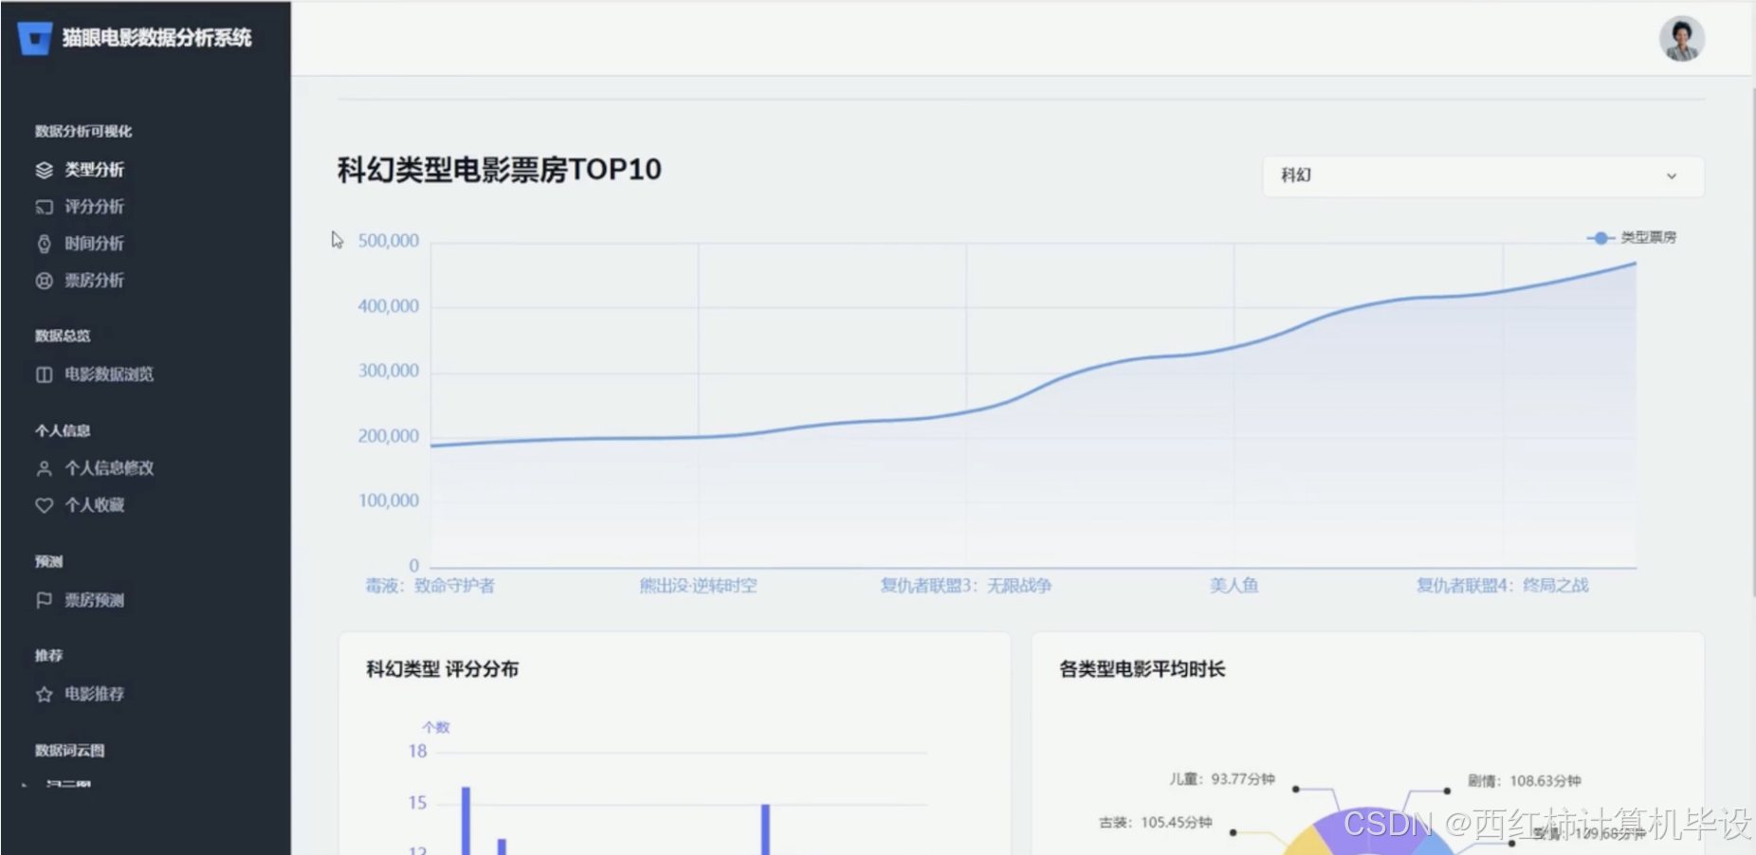
Task: Click the person icon beside 个人信息修改
Action: pos(45,468)
